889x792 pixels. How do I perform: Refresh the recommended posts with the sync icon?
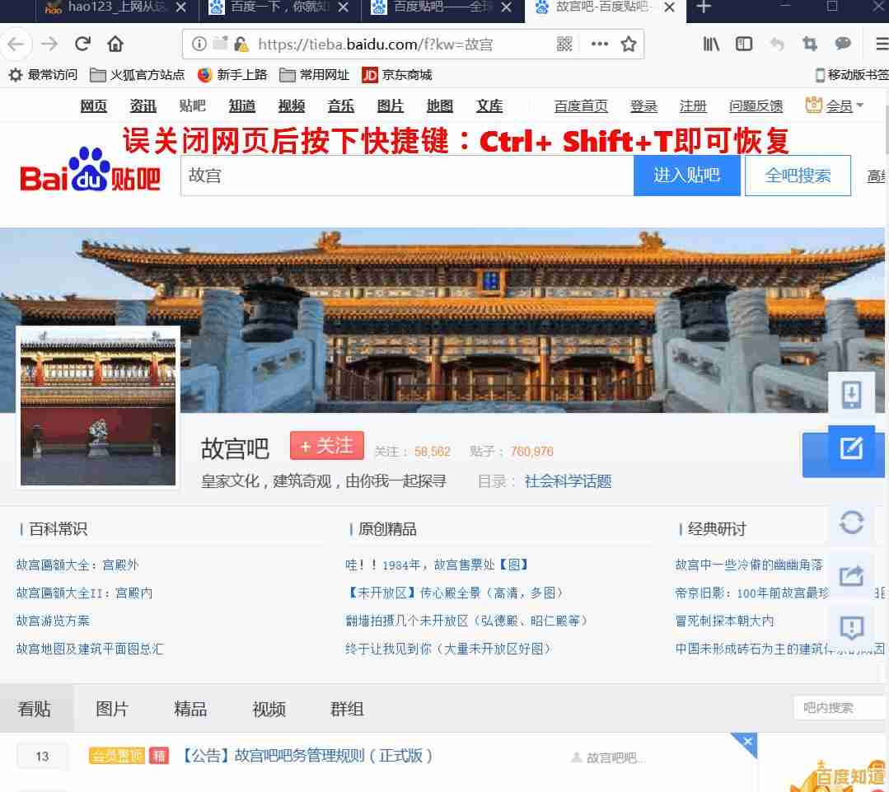point(851,523)
